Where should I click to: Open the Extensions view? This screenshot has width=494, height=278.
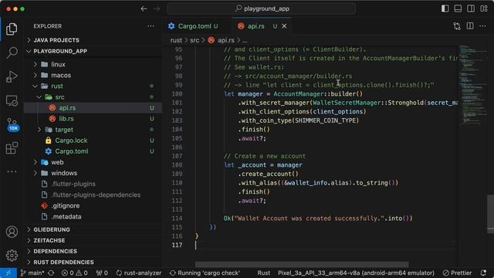pos(12,147)
